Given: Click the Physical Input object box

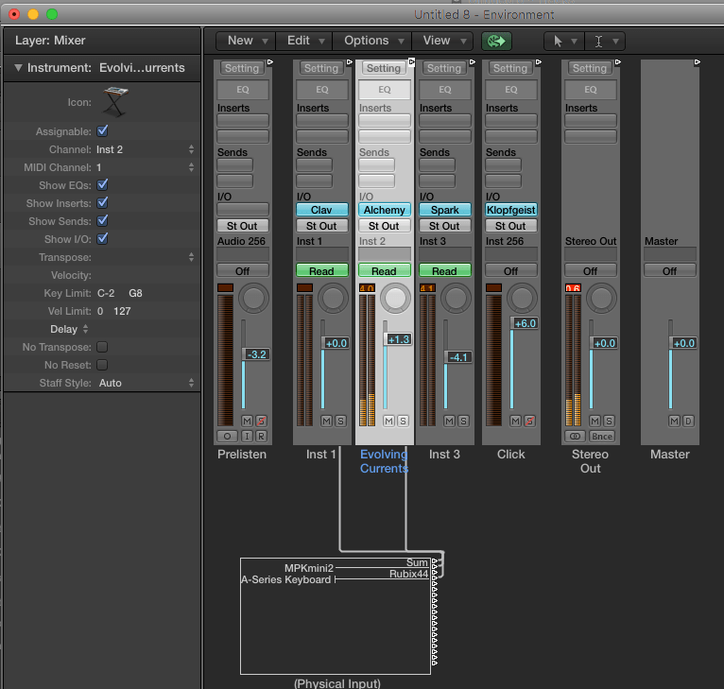Looking at the screenshot, I should pyautogui.click(x=336, y=616).
